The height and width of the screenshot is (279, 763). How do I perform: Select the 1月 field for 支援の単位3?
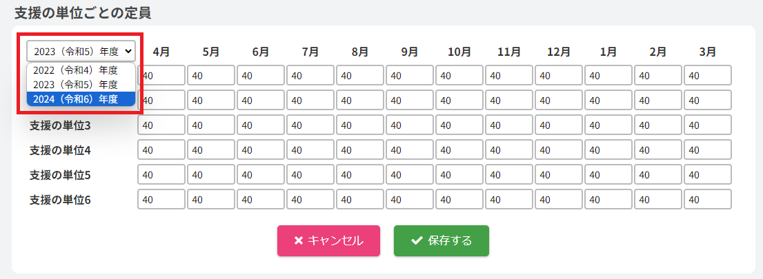click(608, 125)
